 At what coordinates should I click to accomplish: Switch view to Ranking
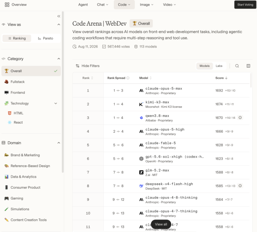[x=17, y=39]
